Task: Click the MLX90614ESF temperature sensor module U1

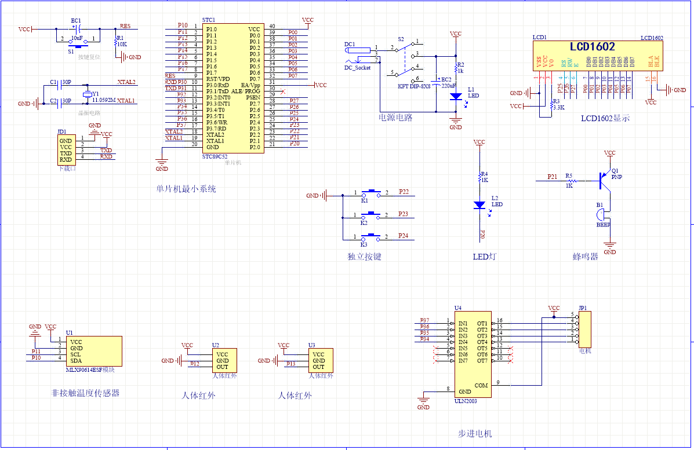Action: (x=94, y=351)
